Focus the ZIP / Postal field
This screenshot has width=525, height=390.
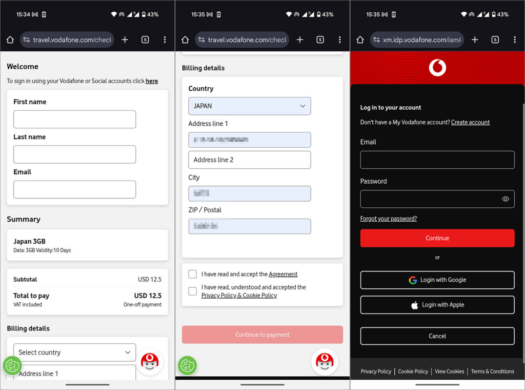250,226
